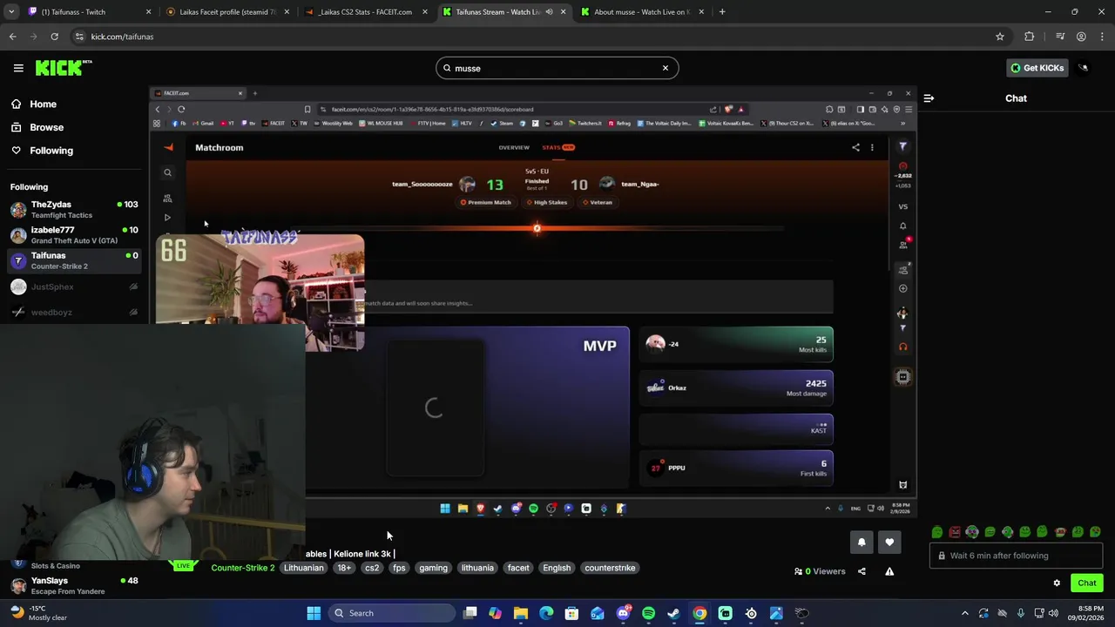The image size is (1115, 627).
Task: Share the Taifunas stream
Action: pyautogui.click(x=862, y=571)
